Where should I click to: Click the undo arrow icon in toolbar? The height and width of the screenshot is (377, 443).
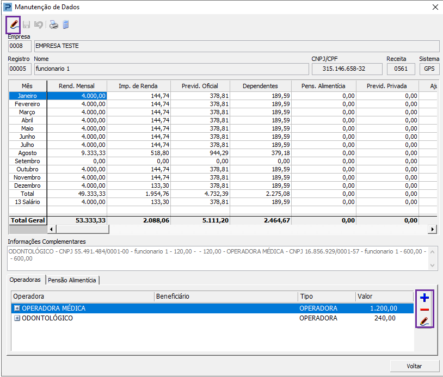pyautogui.click(x=38, y=24)
